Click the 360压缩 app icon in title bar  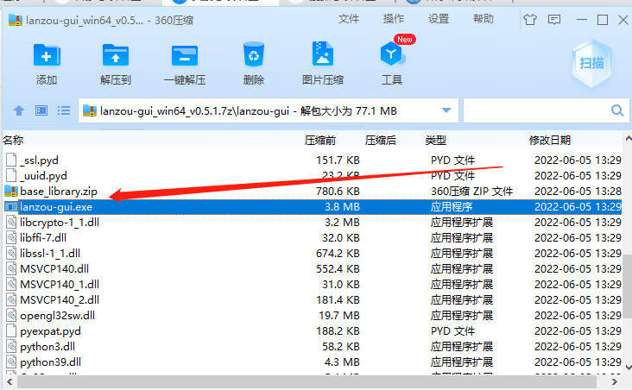(16, 20)
